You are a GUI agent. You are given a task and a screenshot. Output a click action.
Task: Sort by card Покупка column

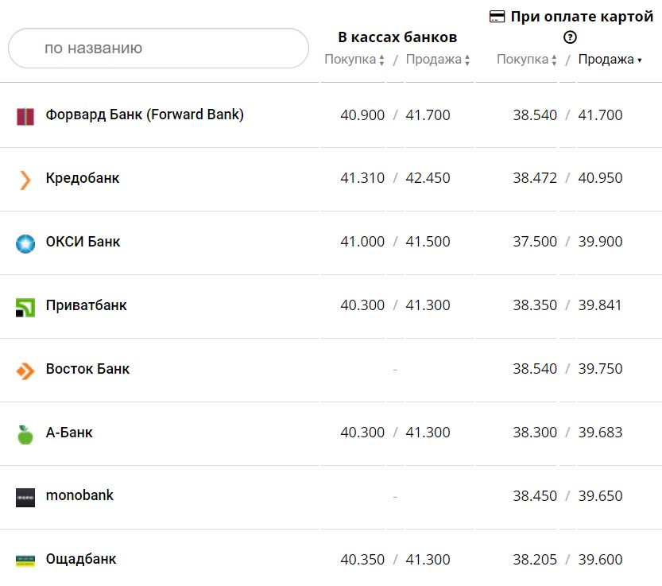[526, 60]
